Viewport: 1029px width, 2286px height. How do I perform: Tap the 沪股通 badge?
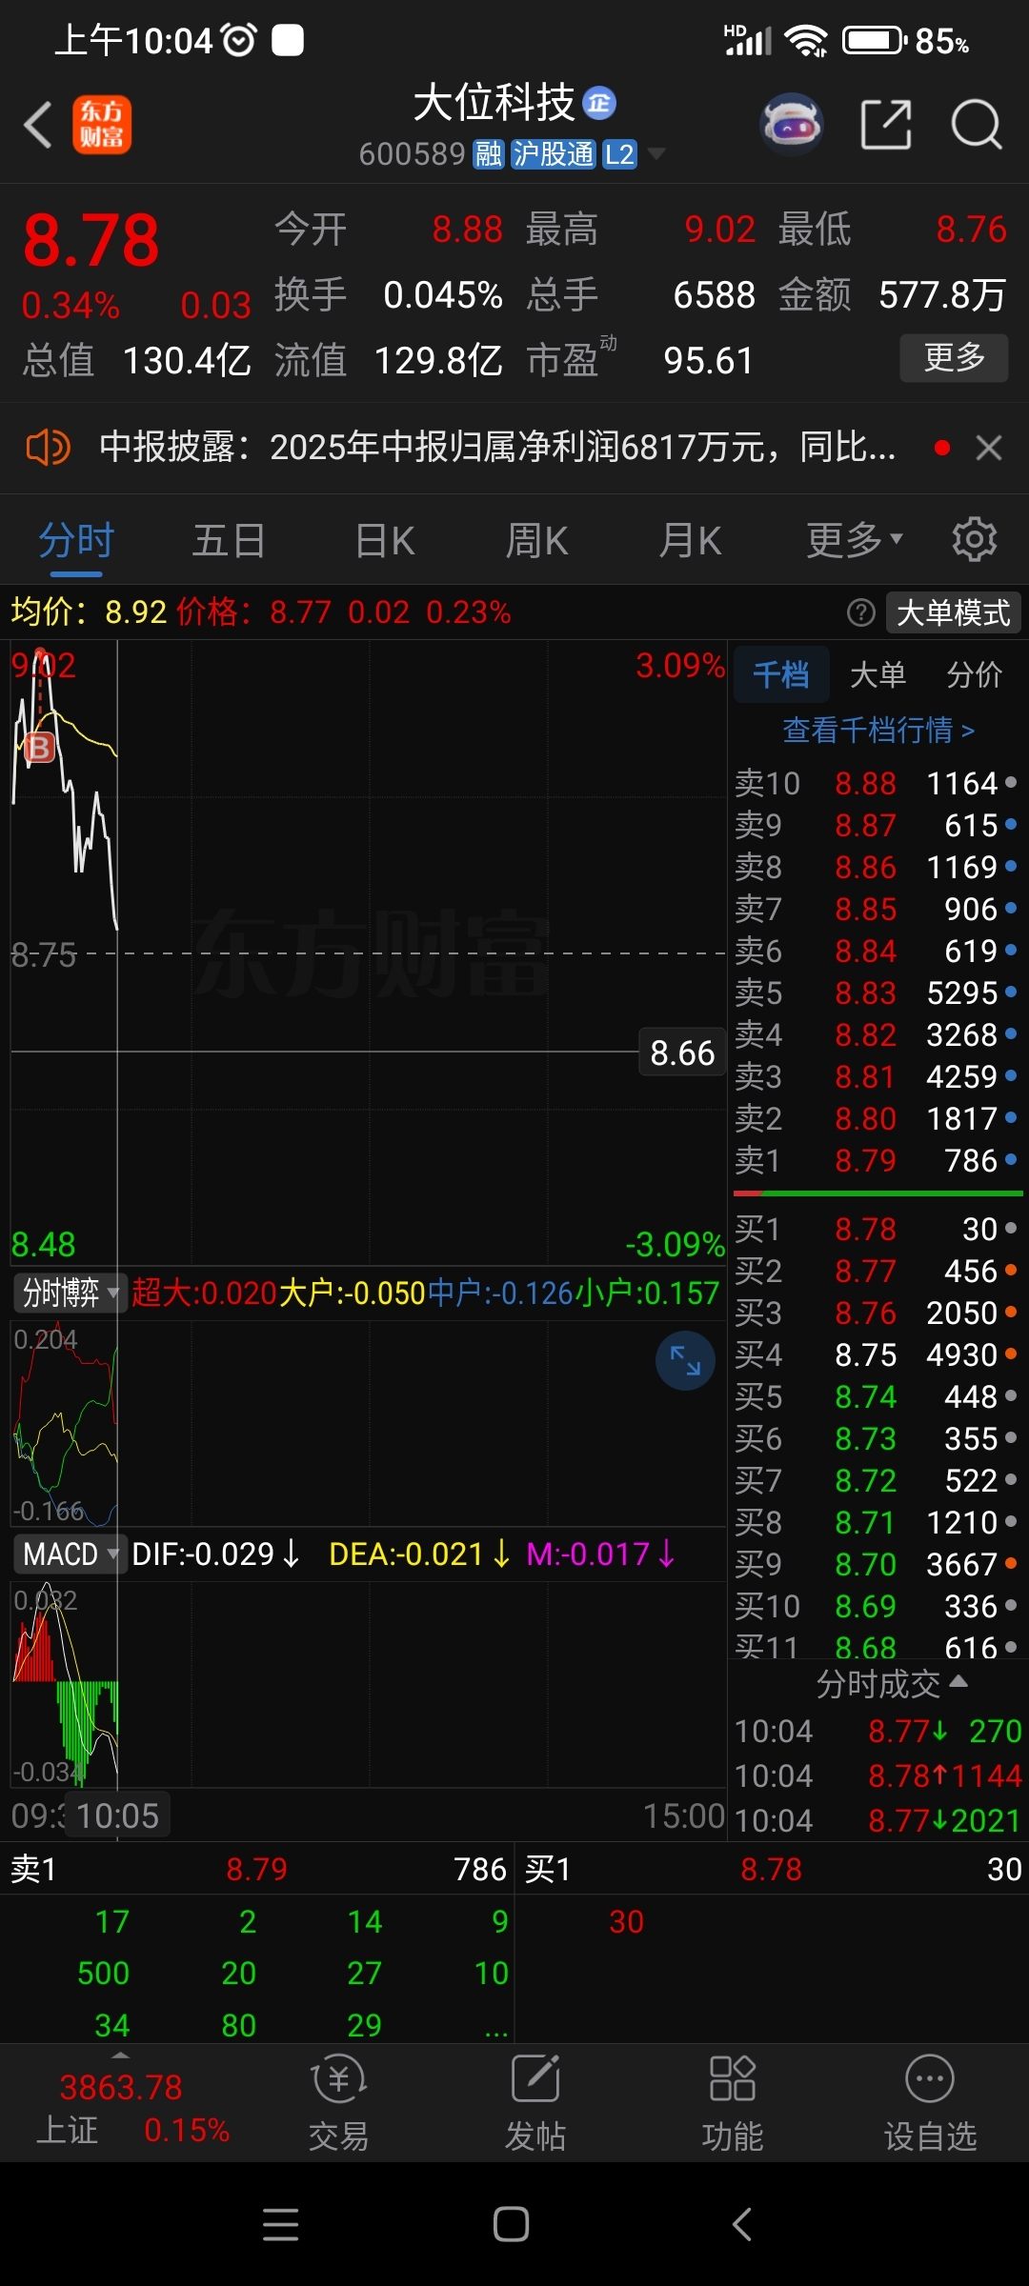pyautogui.click(x=553, y=154)
